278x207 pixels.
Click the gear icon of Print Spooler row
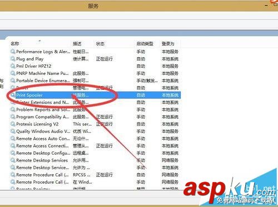13,95
